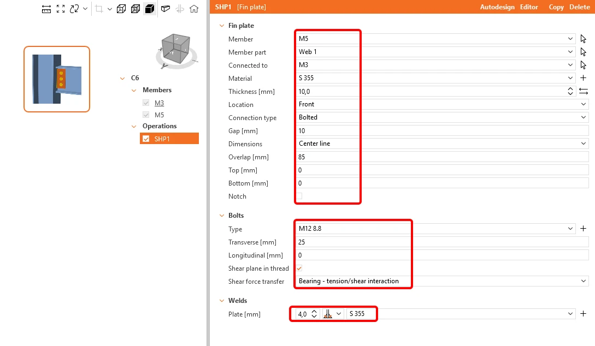Click the Top value field
Viewport: 595px width, 346px height.
(442, 170)
